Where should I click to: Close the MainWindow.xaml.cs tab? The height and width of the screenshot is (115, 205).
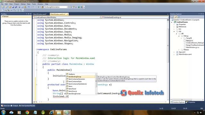67,14
